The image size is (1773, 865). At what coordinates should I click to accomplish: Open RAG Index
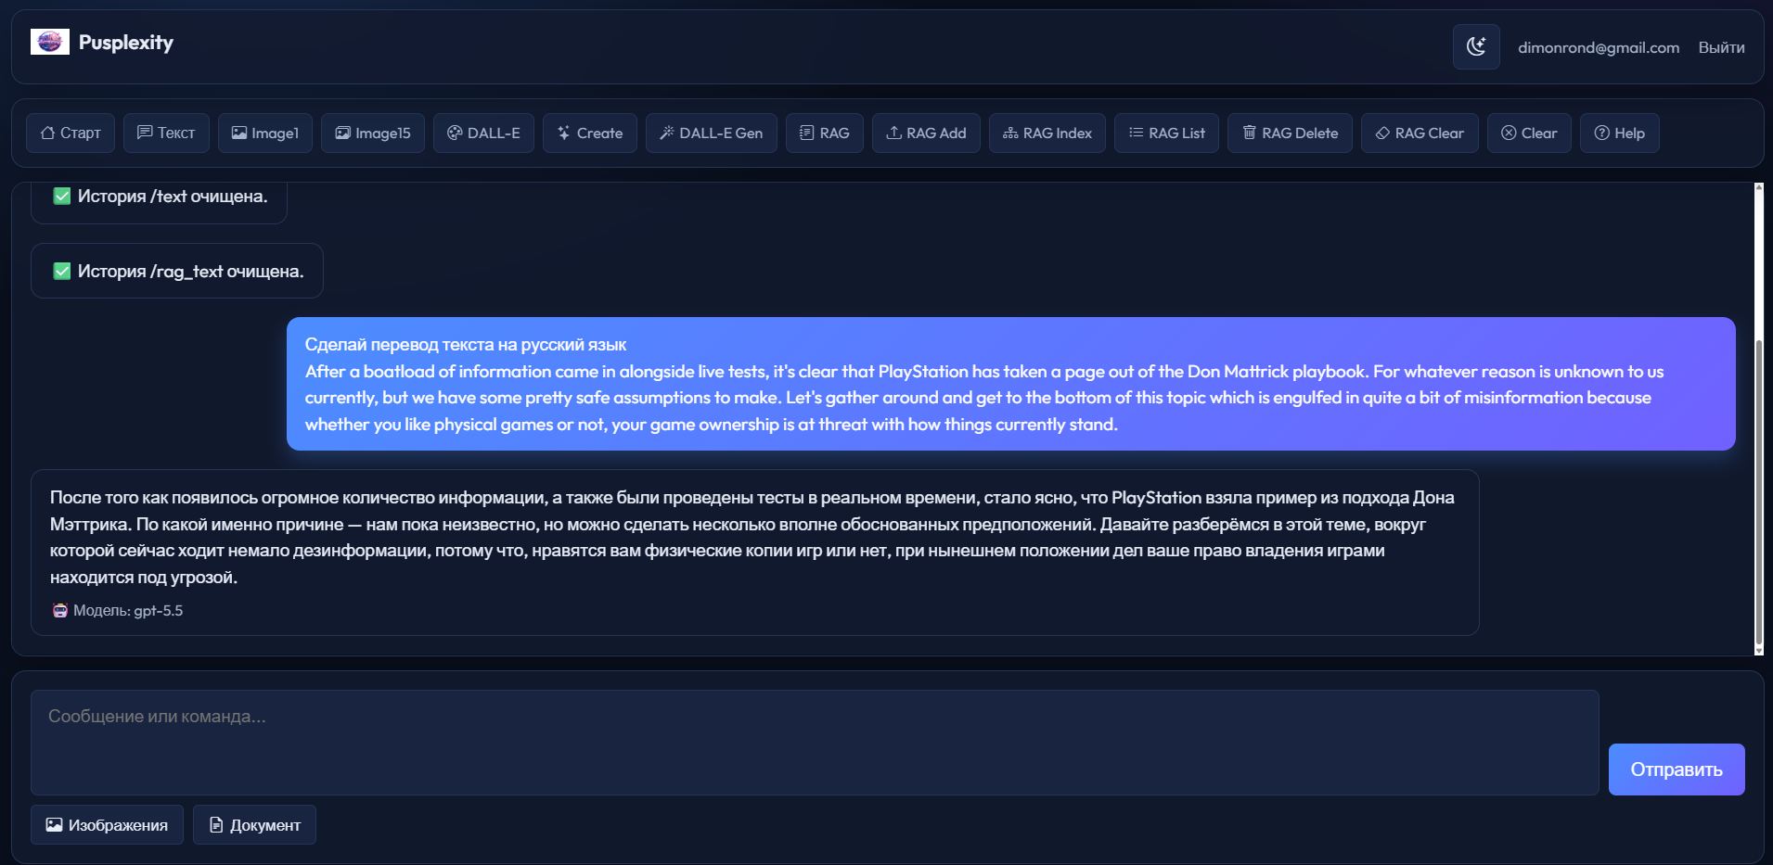click(x=1047, y=133)
